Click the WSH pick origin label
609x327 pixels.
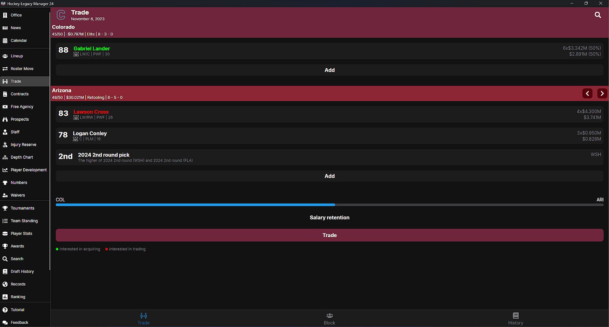point(596,155)
